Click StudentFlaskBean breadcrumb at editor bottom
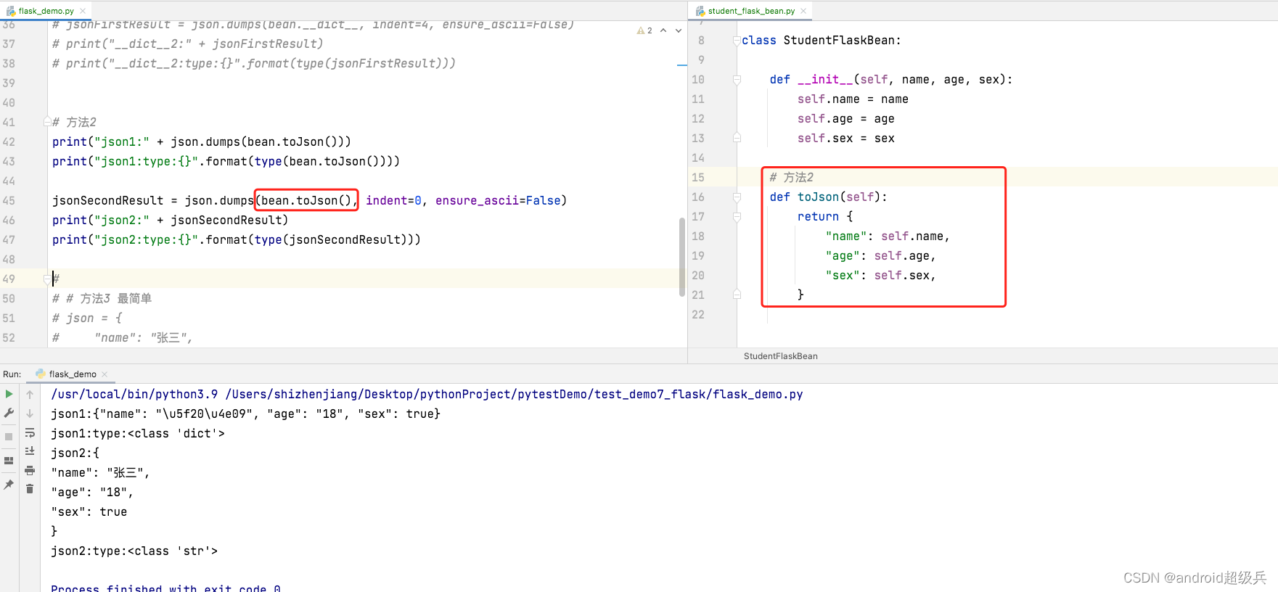This screenshot has height=592, width=1278. click(780, 356)
